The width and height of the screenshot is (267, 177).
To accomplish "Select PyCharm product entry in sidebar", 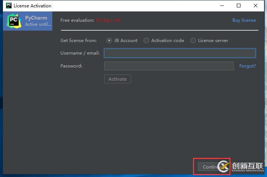I will click(28, 21).
